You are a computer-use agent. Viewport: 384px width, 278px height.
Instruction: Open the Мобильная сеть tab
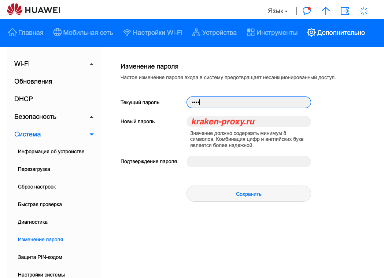(x=83, y=33)
